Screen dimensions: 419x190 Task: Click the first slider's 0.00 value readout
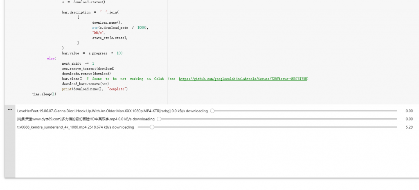click(409, 111)
